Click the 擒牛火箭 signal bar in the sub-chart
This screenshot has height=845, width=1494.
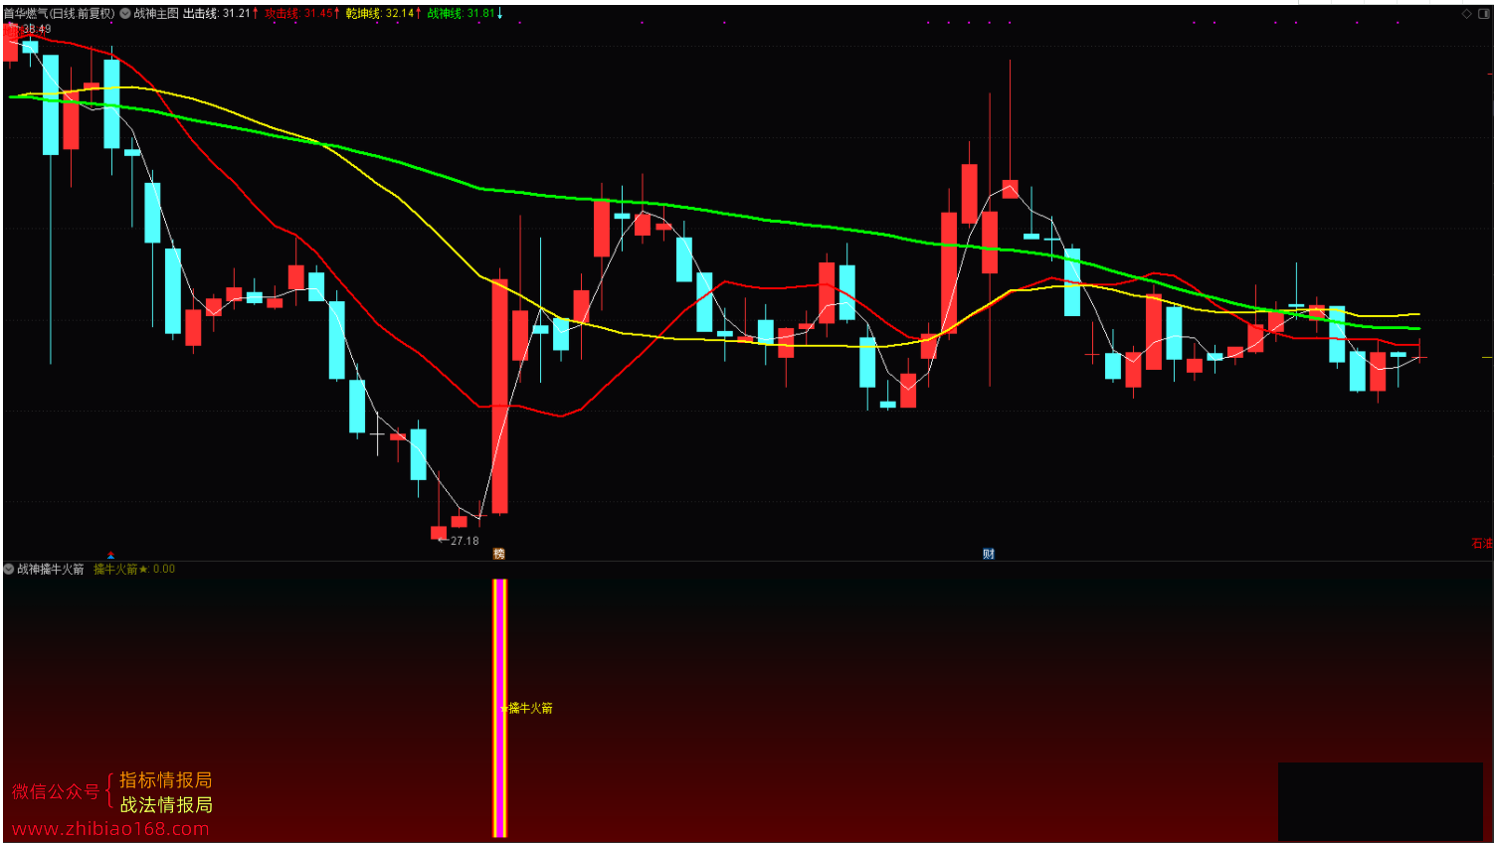pos(499,708)
